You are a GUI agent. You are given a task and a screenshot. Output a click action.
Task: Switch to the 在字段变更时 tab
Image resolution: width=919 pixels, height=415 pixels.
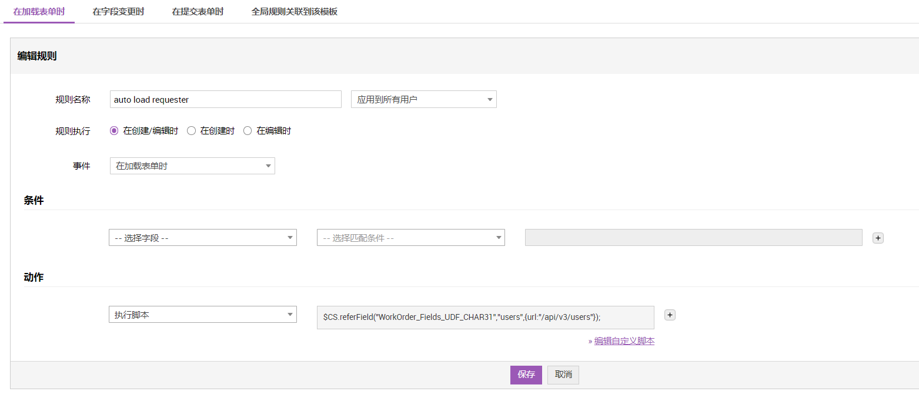pos(118,12)
